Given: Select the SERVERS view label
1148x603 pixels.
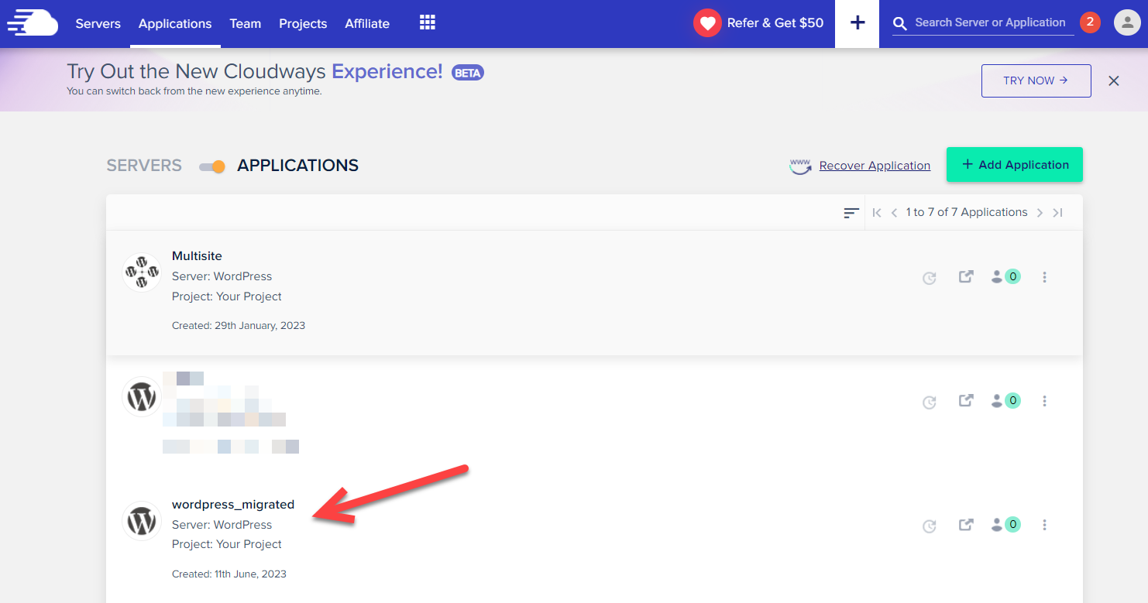Looking at the screenshot, I should pyautogui.click(x=144, y=166).
